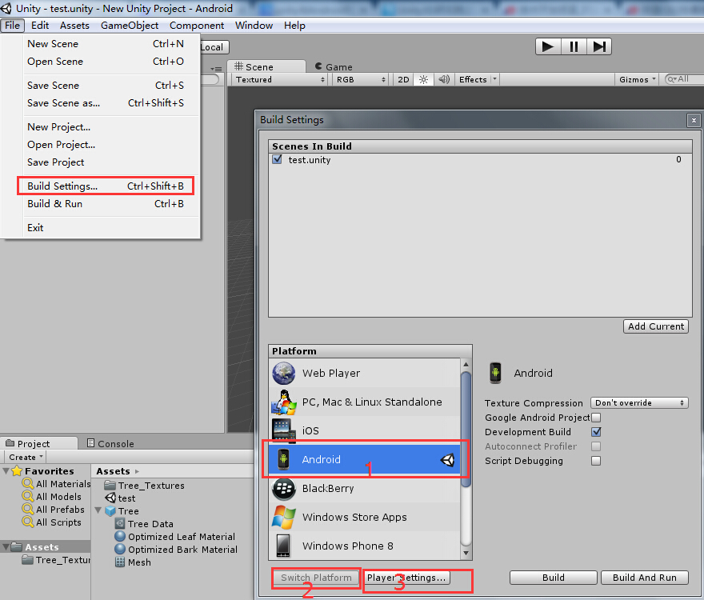704x600 pixels.
Task: Click Unity logo in title bar
Action: pyautogui.click(x=6, y=8)
